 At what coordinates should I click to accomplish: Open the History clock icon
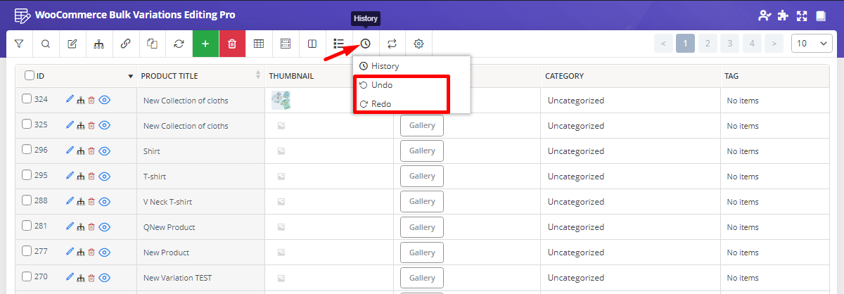(x=365, y=44)
